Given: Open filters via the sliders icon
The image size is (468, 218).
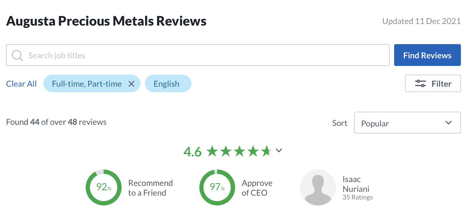Looking at the screenshot, I should tap(420, 84).
